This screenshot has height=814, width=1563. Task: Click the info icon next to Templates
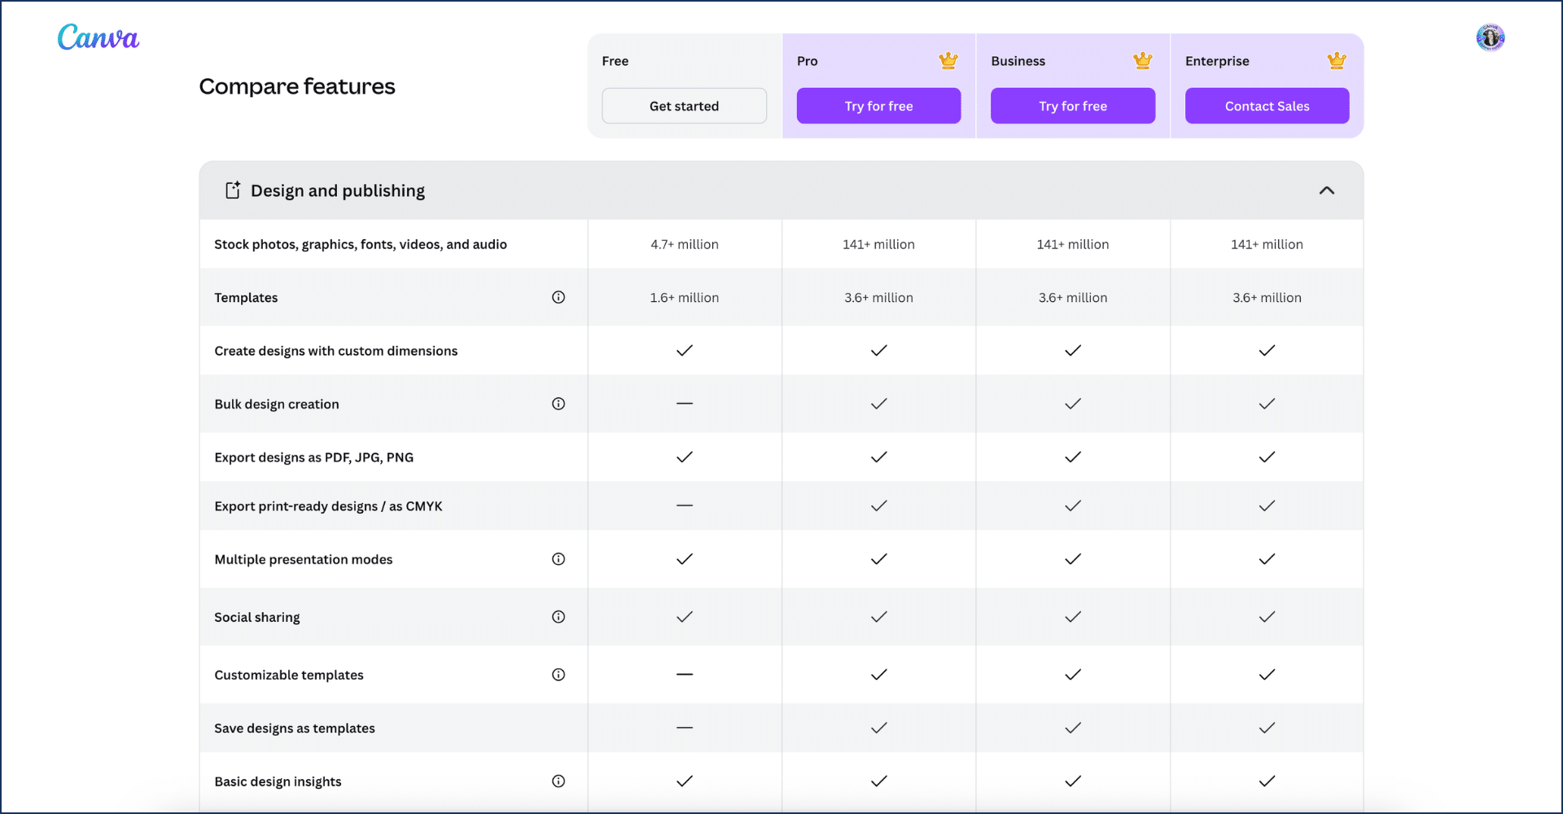point(558,297)
